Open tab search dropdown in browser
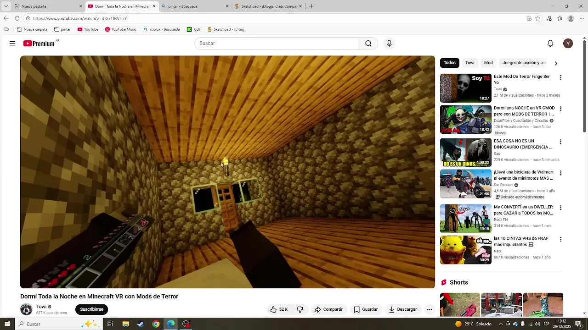The width and height of the screenshot is (588, 330). tap(6, 6)
